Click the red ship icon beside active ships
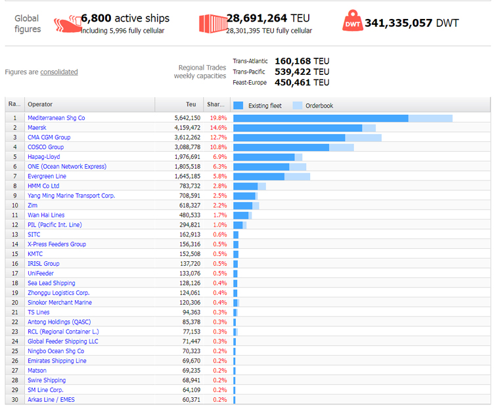 click(68, 24)
